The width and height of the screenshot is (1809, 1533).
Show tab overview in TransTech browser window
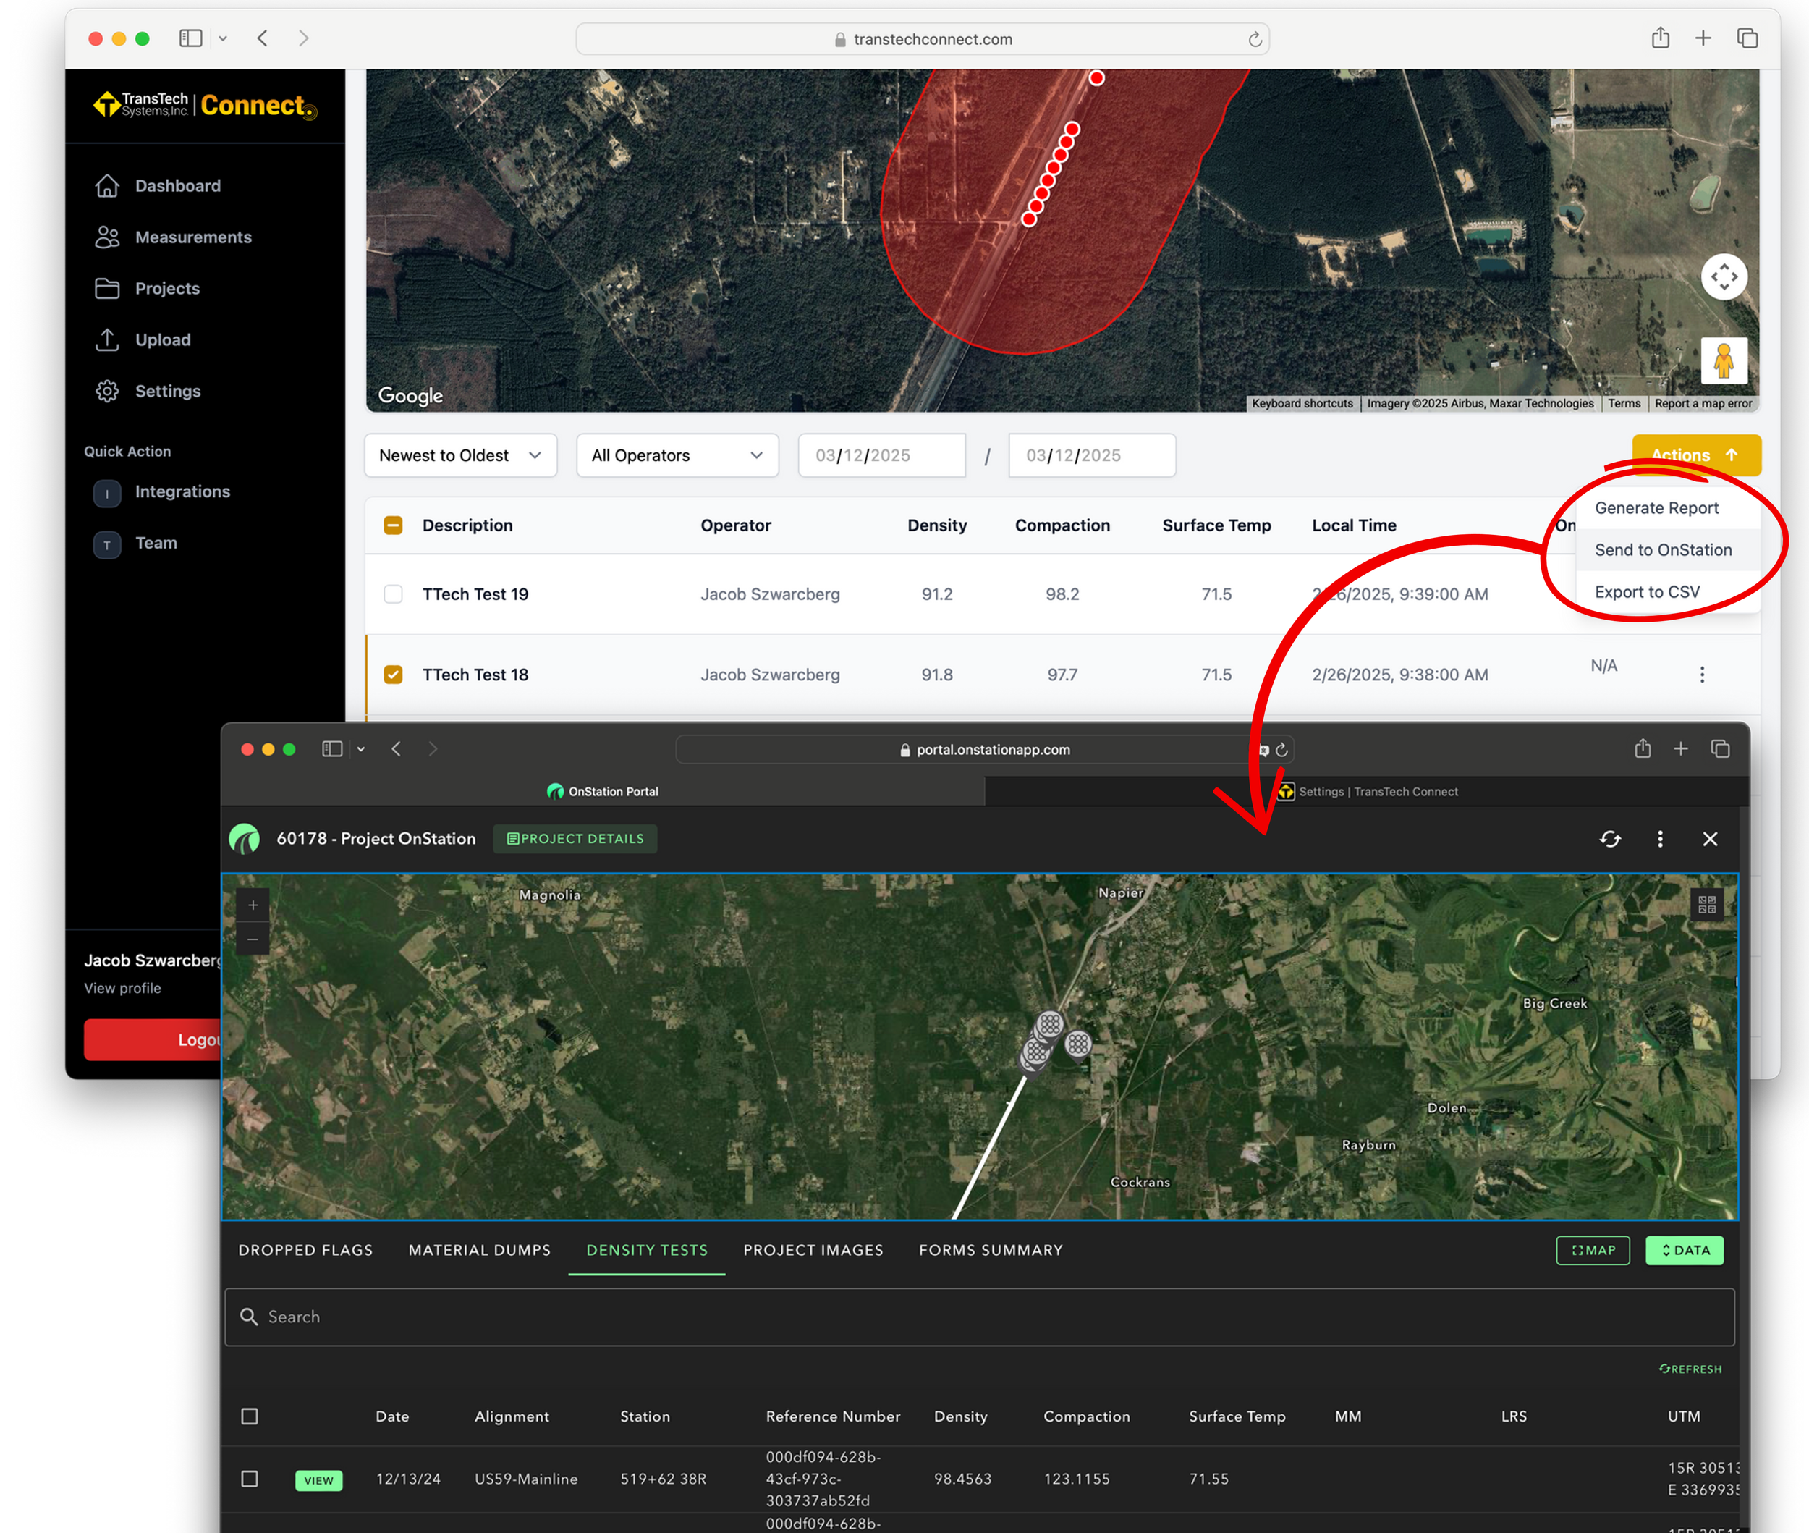click(x=1747, y=38)
